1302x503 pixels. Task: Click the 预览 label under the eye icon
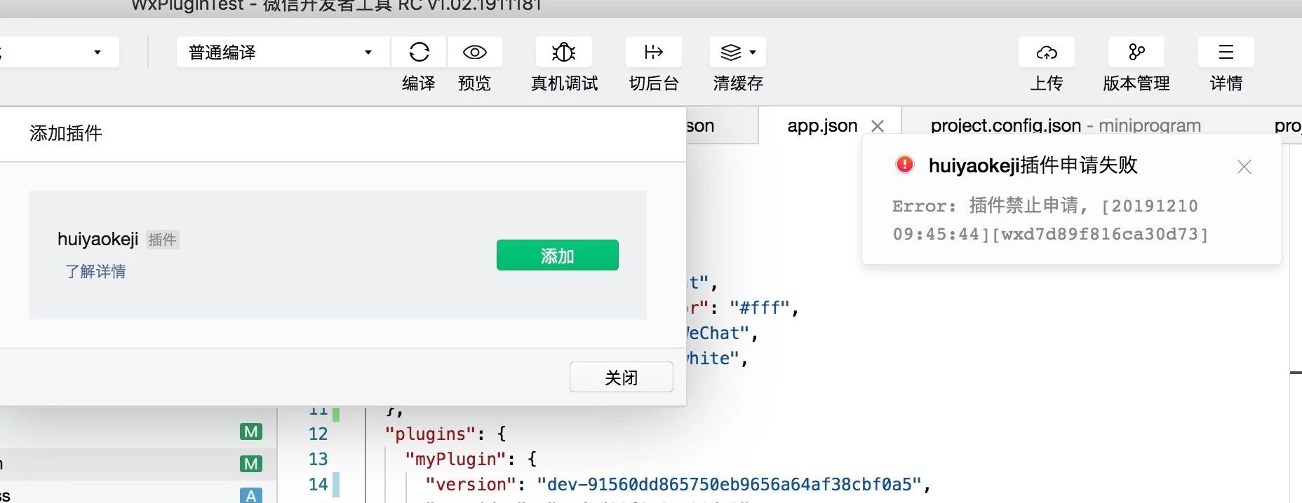click(475, 83)
